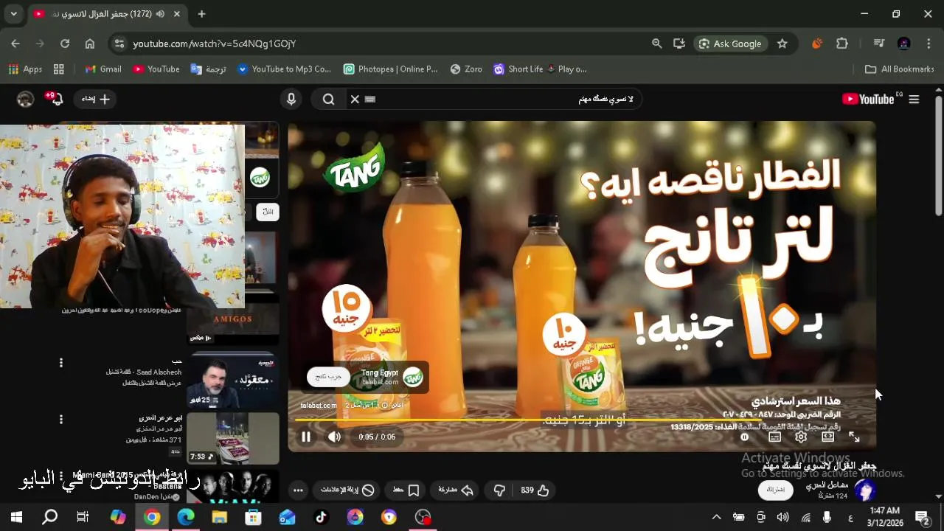Like the video with 839 likes

(x=535, y=490)
